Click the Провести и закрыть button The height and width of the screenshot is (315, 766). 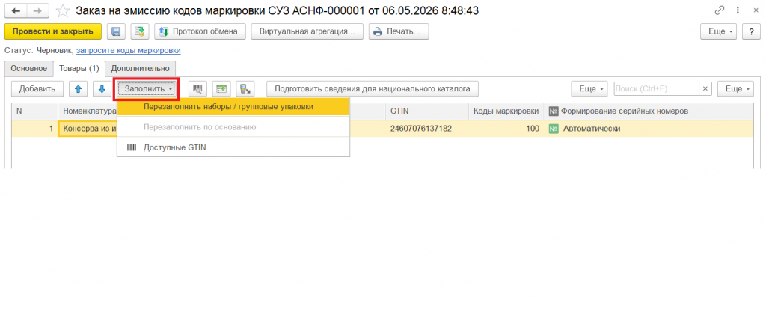[x=53, y=31]
